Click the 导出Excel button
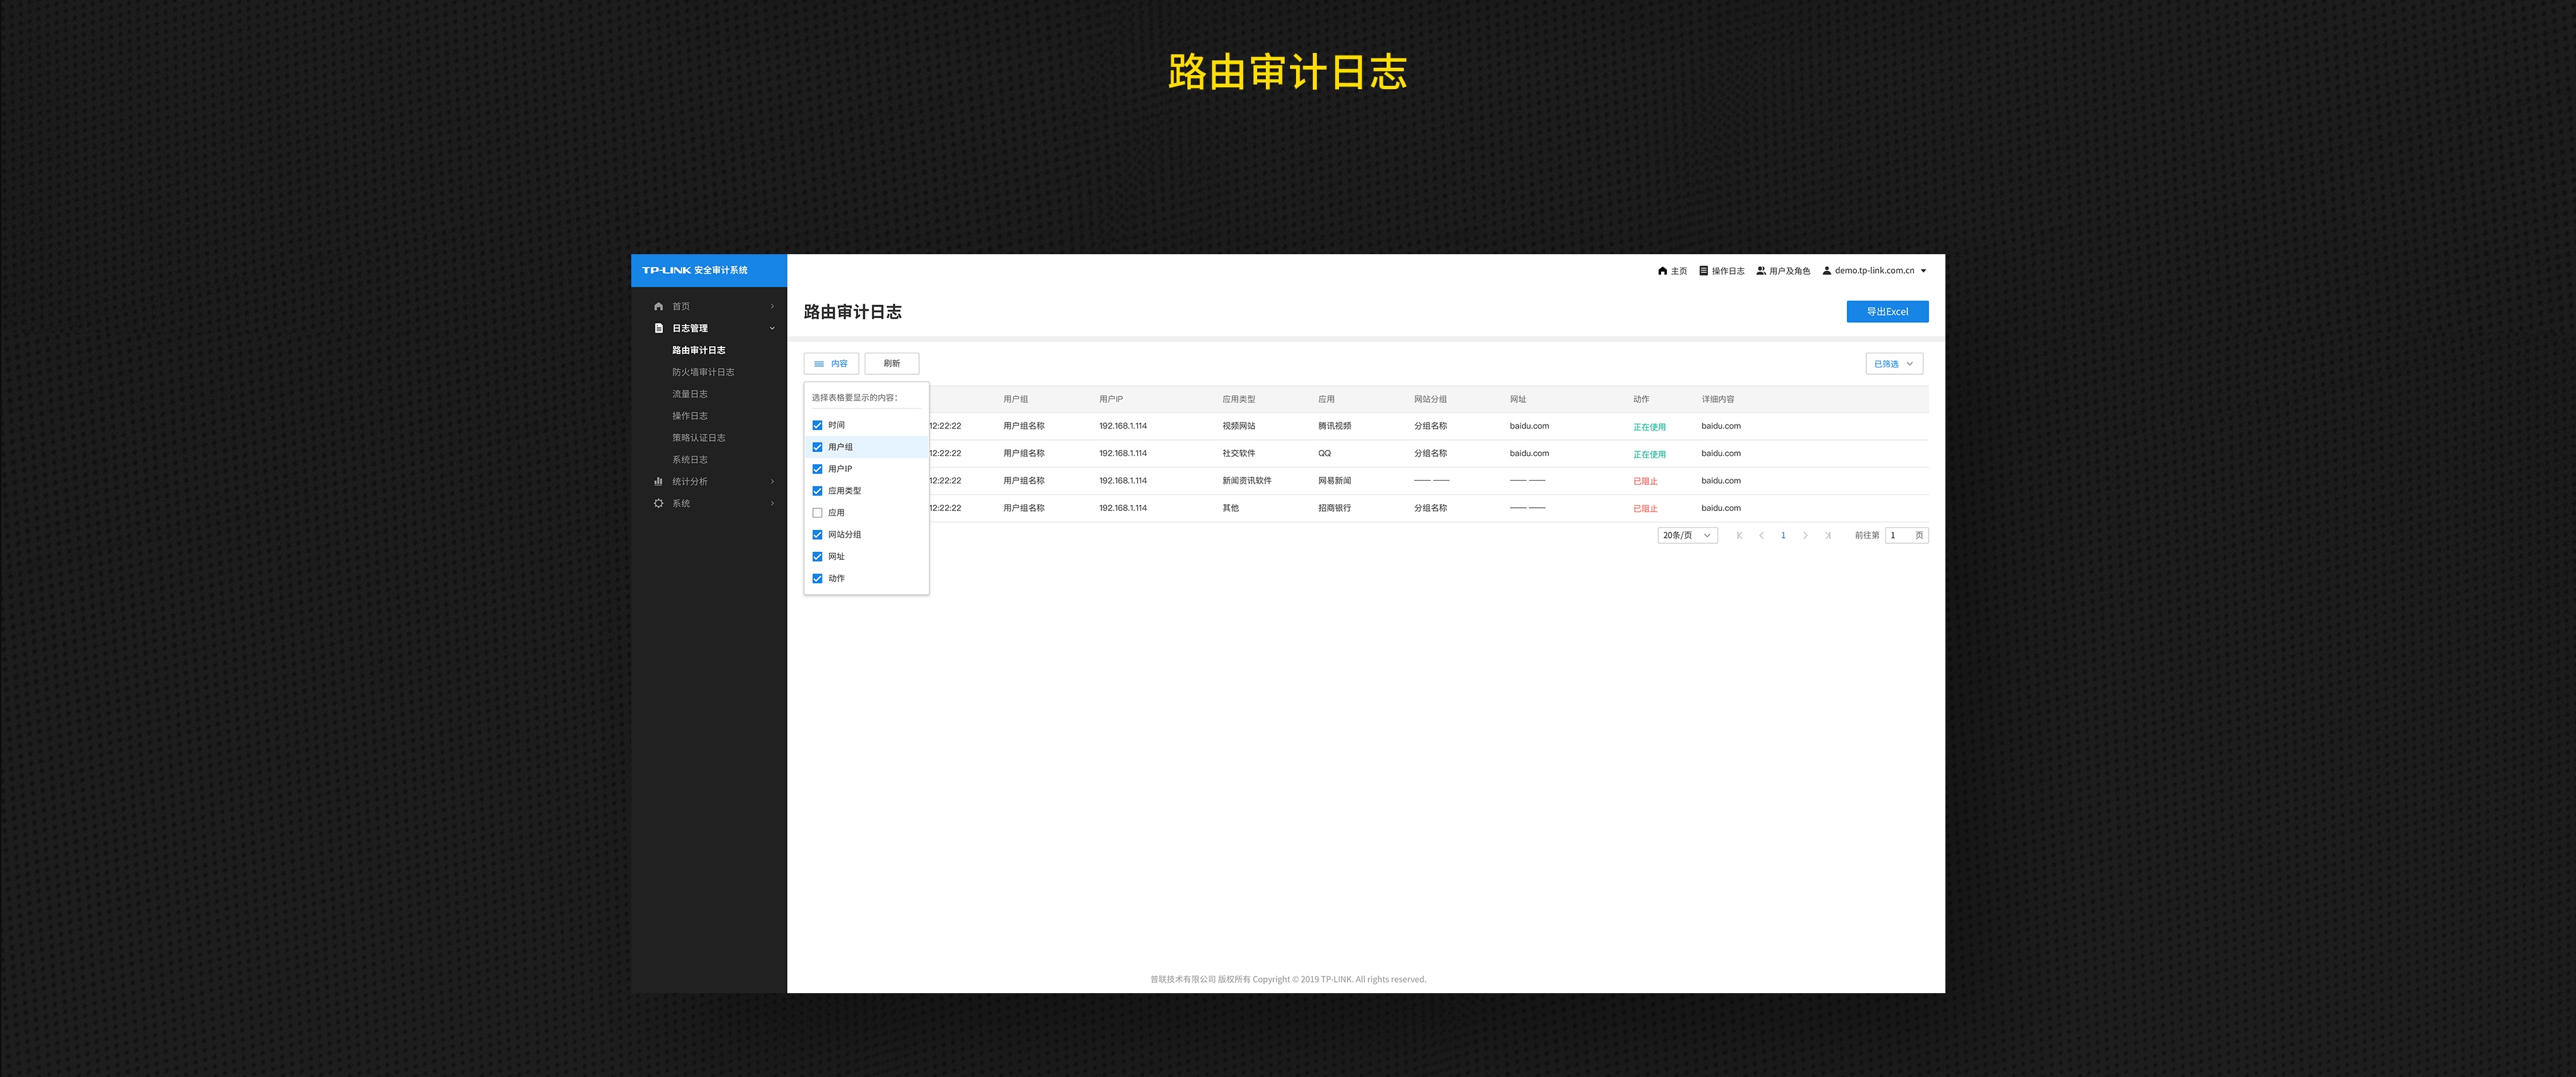Image resolution: width=2576 pixels, height=1077 pixels. pos(1887,312)
